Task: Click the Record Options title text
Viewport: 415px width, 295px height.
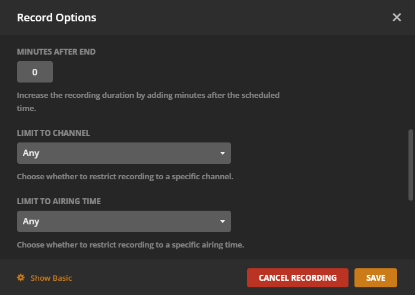Action: point(56,18)
